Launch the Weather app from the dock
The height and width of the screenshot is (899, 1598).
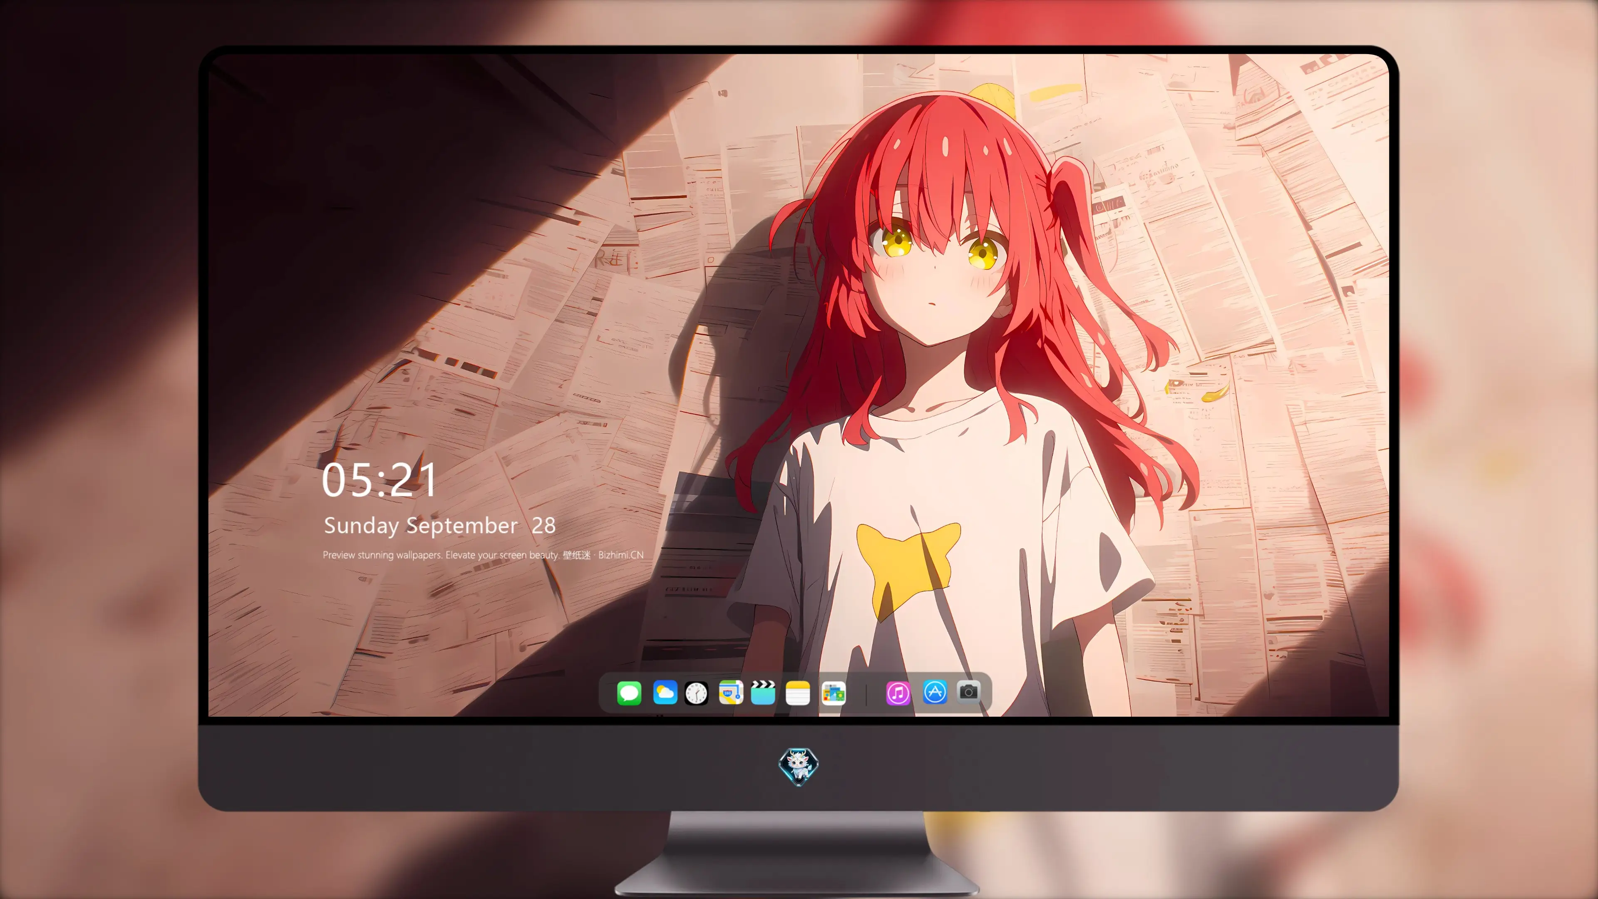pyautogui.click(x=665, y=693)
